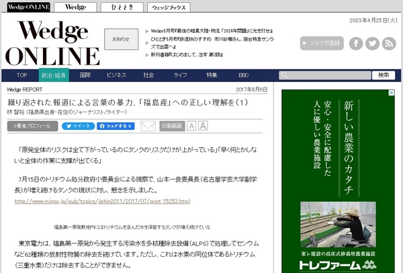Click the Wedge REPORT category label
Viewport: 403px width, 273px height.
point(24,89)
